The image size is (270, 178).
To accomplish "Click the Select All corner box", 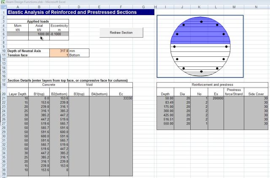I will 4,7.
